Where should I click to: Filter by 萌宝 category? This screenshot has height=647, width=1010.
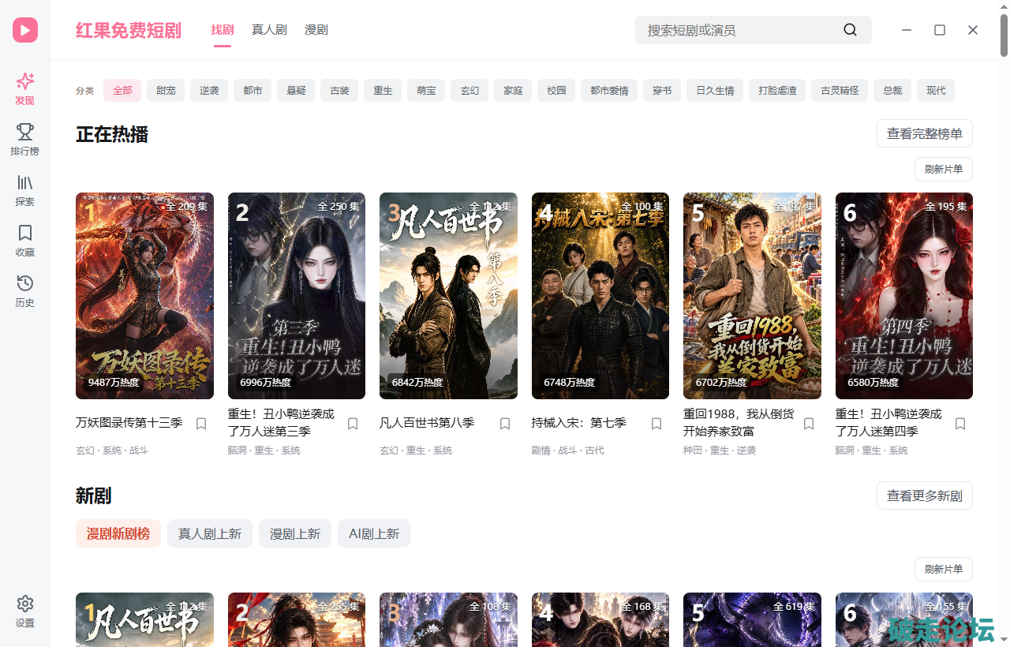tap(426, 91)
